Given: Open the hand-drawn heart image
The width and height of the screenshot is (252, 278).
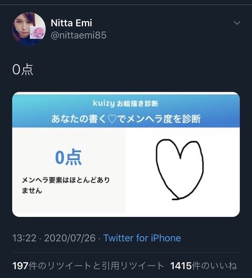Looking at the screenshot, I should click(x=180, y=170).
